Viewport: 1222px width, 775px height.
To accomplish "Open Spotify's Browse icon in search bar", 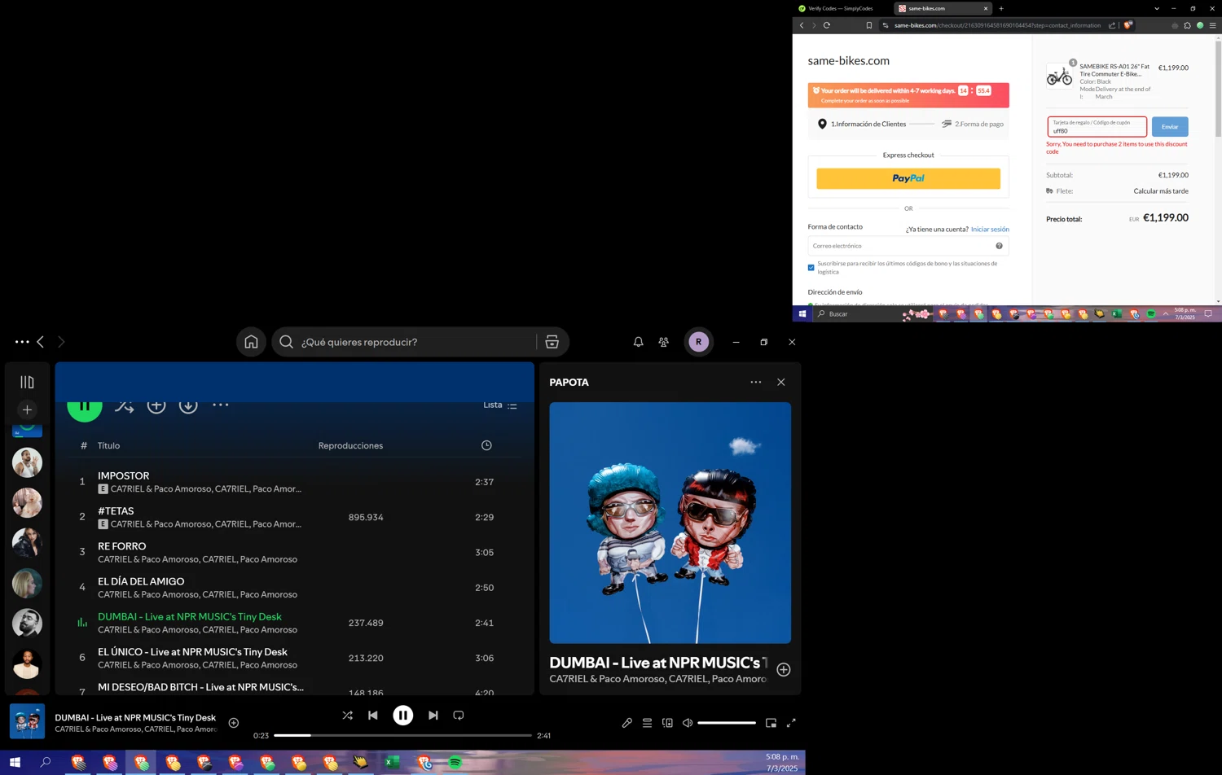I will [x=552, y=342].
